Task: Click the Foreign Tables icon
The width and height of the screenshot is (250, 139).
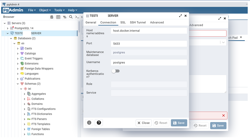Action: (29, 129)
